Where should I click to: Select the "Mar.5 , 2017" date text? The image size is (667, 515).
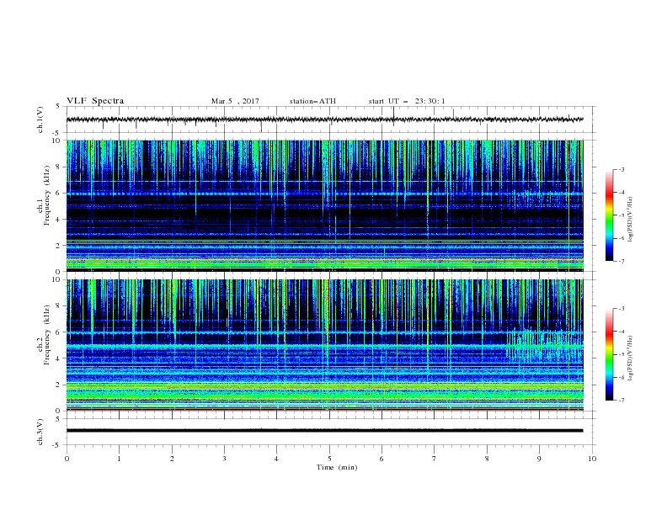coord(235,101)
